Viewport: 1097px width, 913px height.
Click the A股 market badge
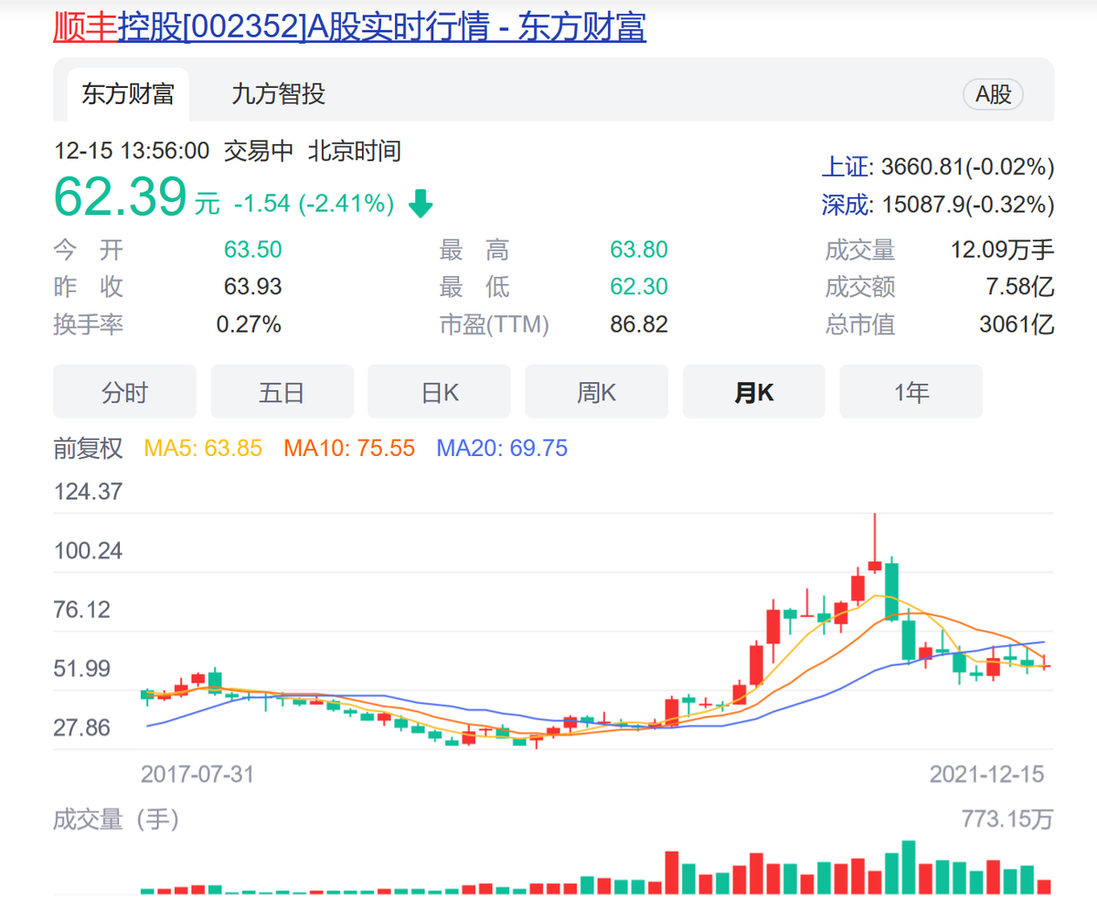pyautogui.click(x=993, y=94)
